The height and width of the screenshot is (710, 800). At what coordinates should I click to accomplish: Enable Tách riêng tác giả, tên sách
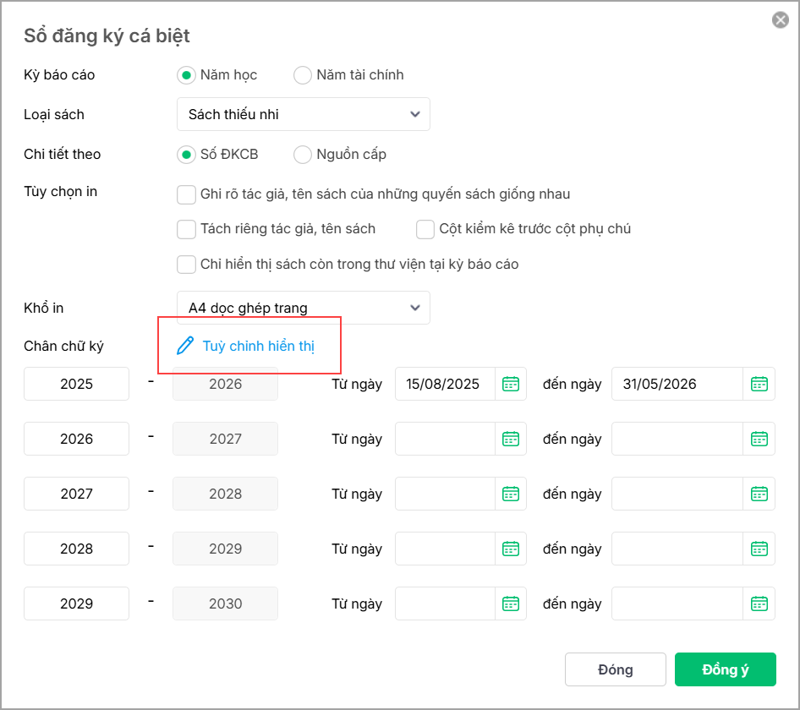coord(187,229)
